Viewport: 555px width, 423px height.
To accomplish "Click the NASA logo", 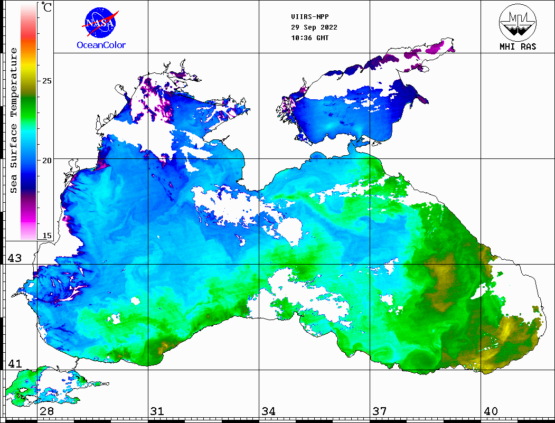I will point(100,23).
